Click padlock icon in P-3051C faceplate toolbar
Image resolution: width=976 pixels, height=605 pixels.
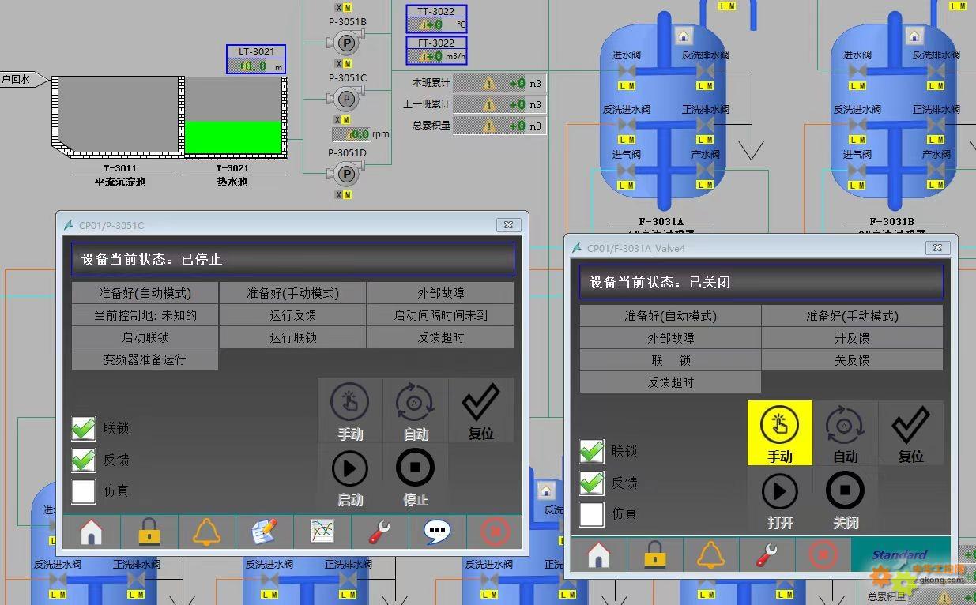[149, 532]
